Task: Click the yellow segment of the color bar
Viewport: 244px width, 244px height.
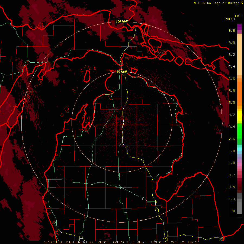Action: tap(239, 116)
